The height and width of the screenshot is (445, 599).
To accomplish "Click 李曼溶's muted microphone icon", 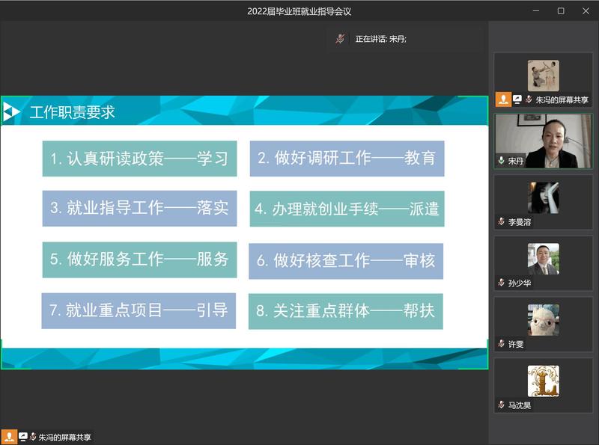I will point(502,222).
